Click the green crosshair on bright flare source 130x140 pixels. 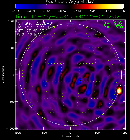[x=119, y=91]
